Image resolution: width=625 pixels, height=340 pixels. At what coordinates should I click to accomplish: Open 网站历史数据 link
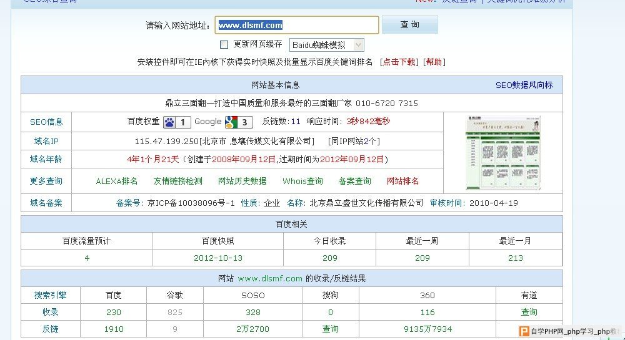pyautogui.click(x=242, y=182)
